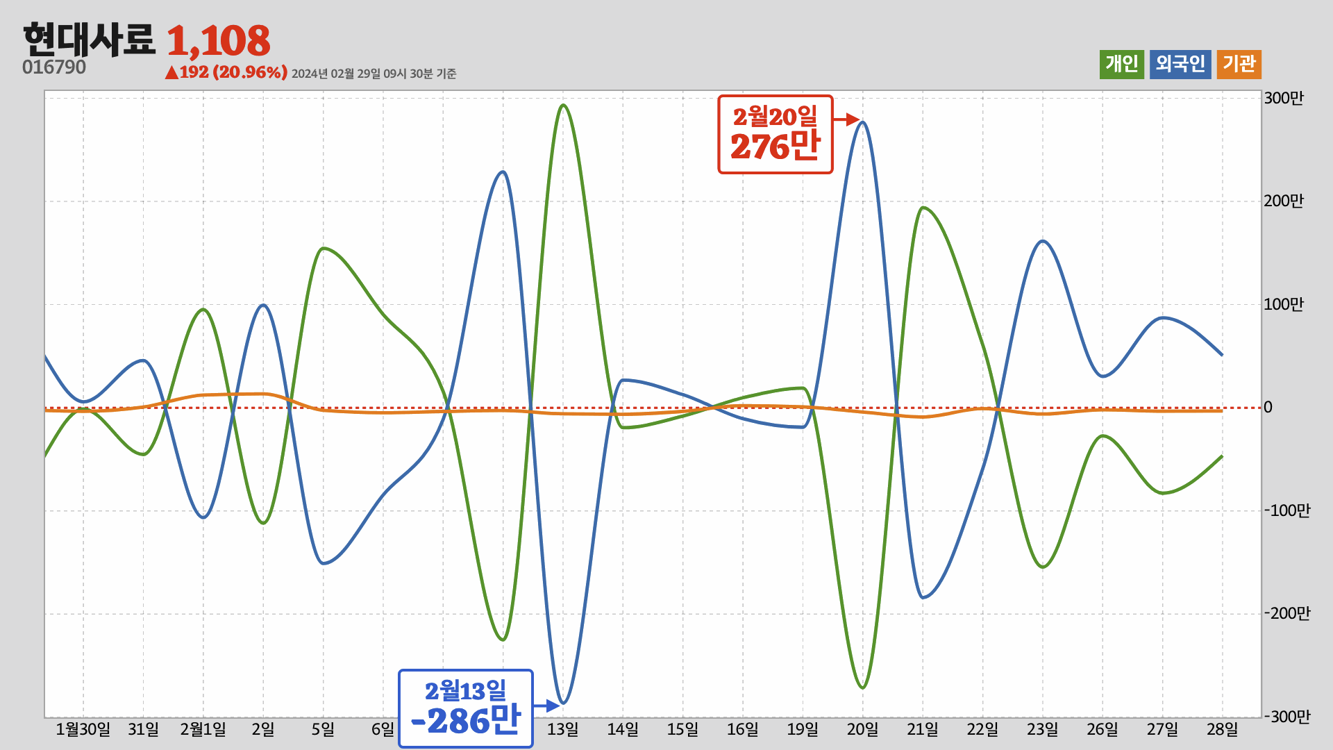Click the 5일 x-axis date
The height and width of the screenshot is (750, 1333).
point(323,729)
